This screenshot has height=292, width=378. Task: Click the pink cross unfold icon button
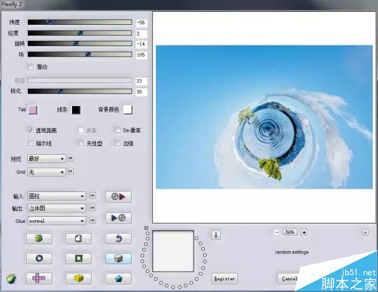pyautogui.click(x=39, y=278)
